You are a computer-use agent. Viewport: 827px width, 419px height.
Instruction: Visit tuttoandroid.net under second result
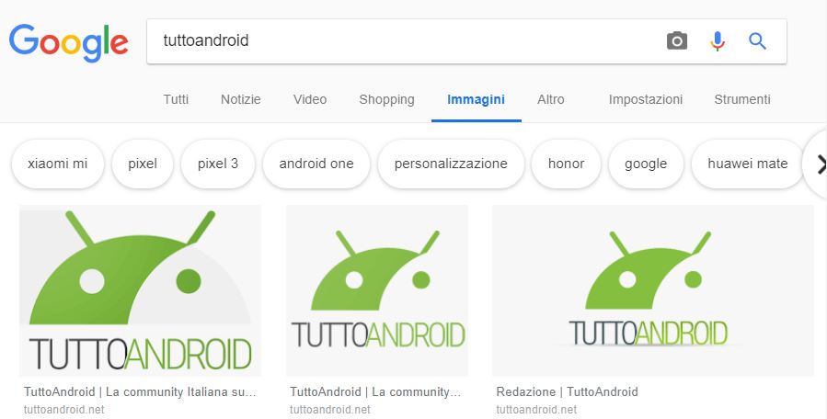point(330,410)
